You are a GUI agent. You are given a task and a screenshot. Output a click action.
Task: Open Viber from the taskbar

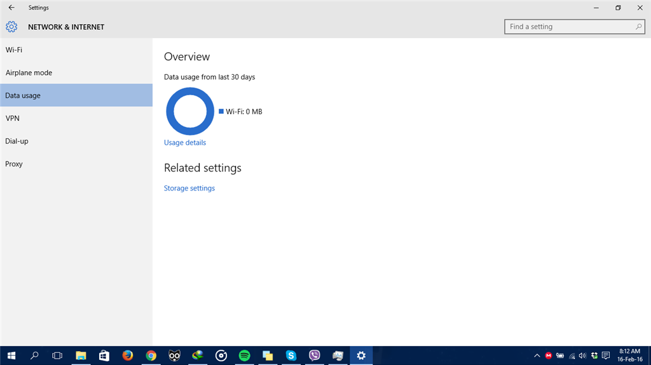pyautogui.click(x=314, y=355)
